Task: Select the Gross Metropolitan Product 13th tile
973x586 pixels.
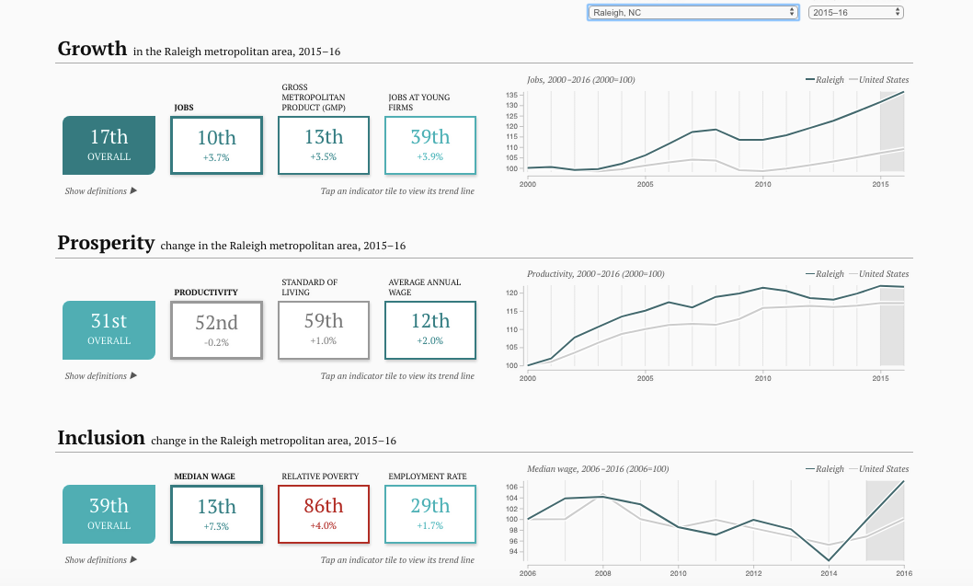Action: click(x=324, y=144)
